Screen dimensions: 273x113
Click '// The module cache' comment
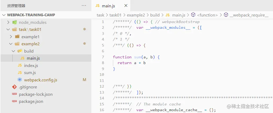[159, 104]
